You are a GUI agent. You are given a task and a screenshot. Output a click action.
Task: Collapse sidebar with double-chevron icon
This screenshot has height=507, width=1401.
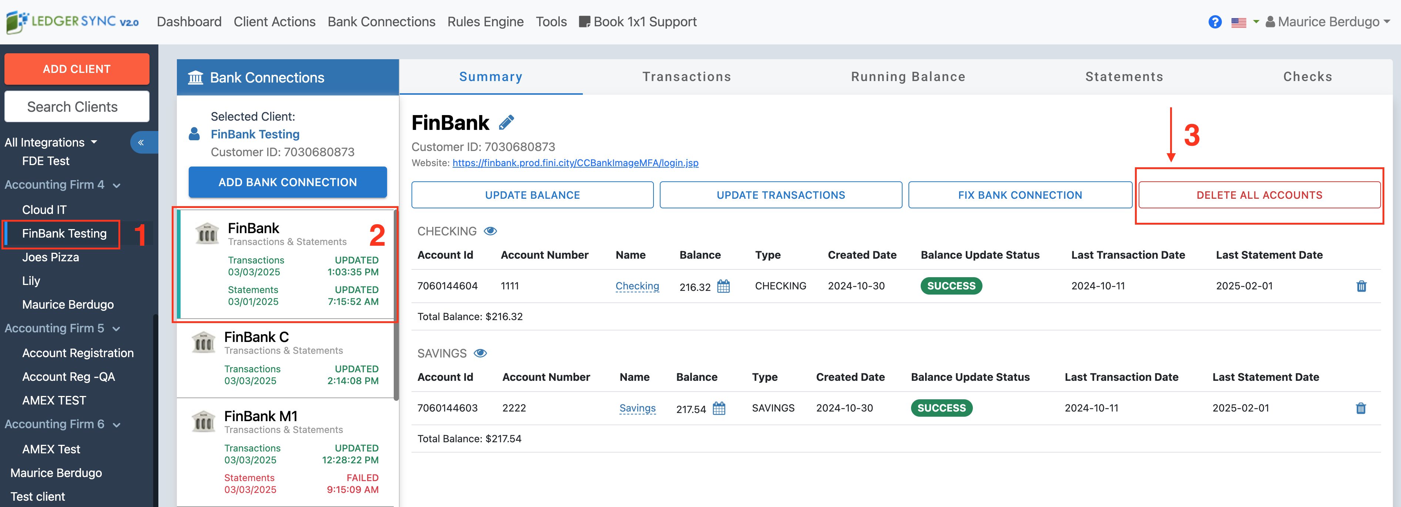click(x=141, y=142)
